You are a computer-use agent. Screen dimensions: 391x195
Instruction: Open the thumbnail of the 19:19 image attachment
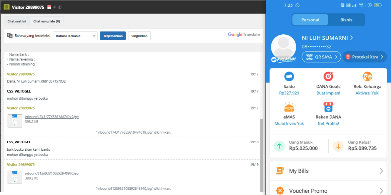pyautogui.click(x=15, y=177)
